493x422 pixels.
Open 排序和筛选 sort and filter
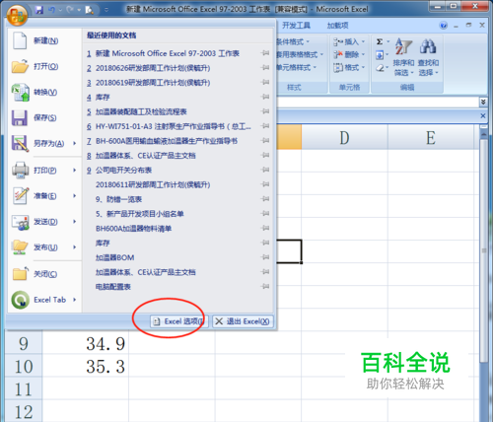click(403, 57)
